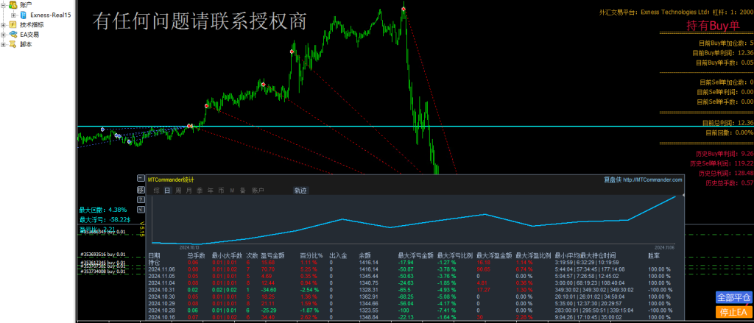Expand the Exness-Real15 account node

point(13,15)
